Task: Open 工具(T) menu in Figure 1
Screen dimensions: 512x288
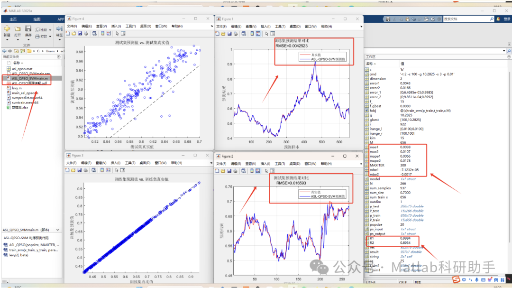Action: point(280,27)
